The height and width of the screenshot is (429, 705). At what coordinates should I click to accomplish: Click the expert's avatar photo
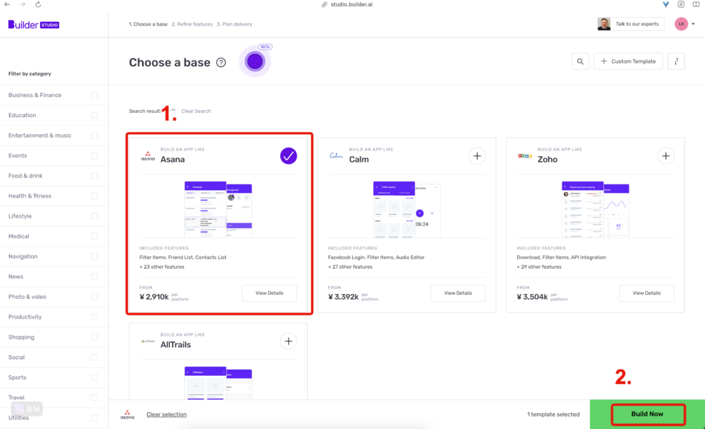click(x=604, y=24)
